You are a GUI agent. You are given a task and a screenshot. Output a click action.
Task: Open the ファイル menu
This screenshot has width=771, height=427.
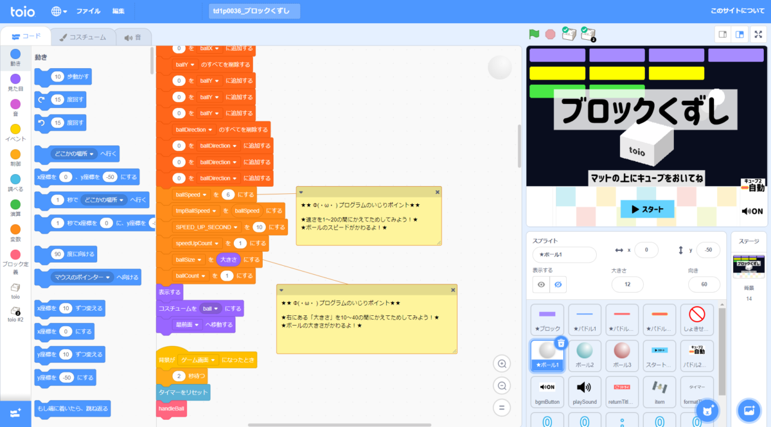click(88, 11)
